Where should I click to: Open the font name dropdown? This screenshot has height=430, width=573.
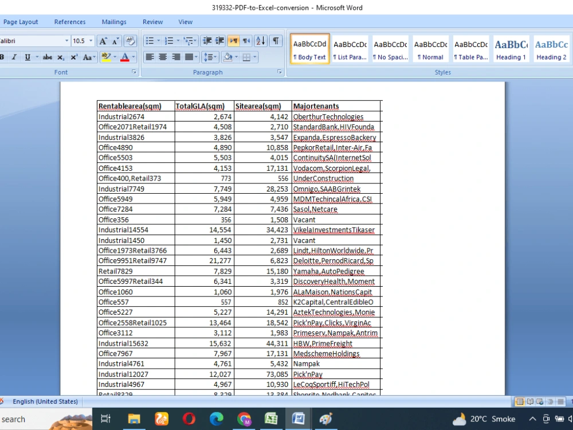tap(66, 41)
